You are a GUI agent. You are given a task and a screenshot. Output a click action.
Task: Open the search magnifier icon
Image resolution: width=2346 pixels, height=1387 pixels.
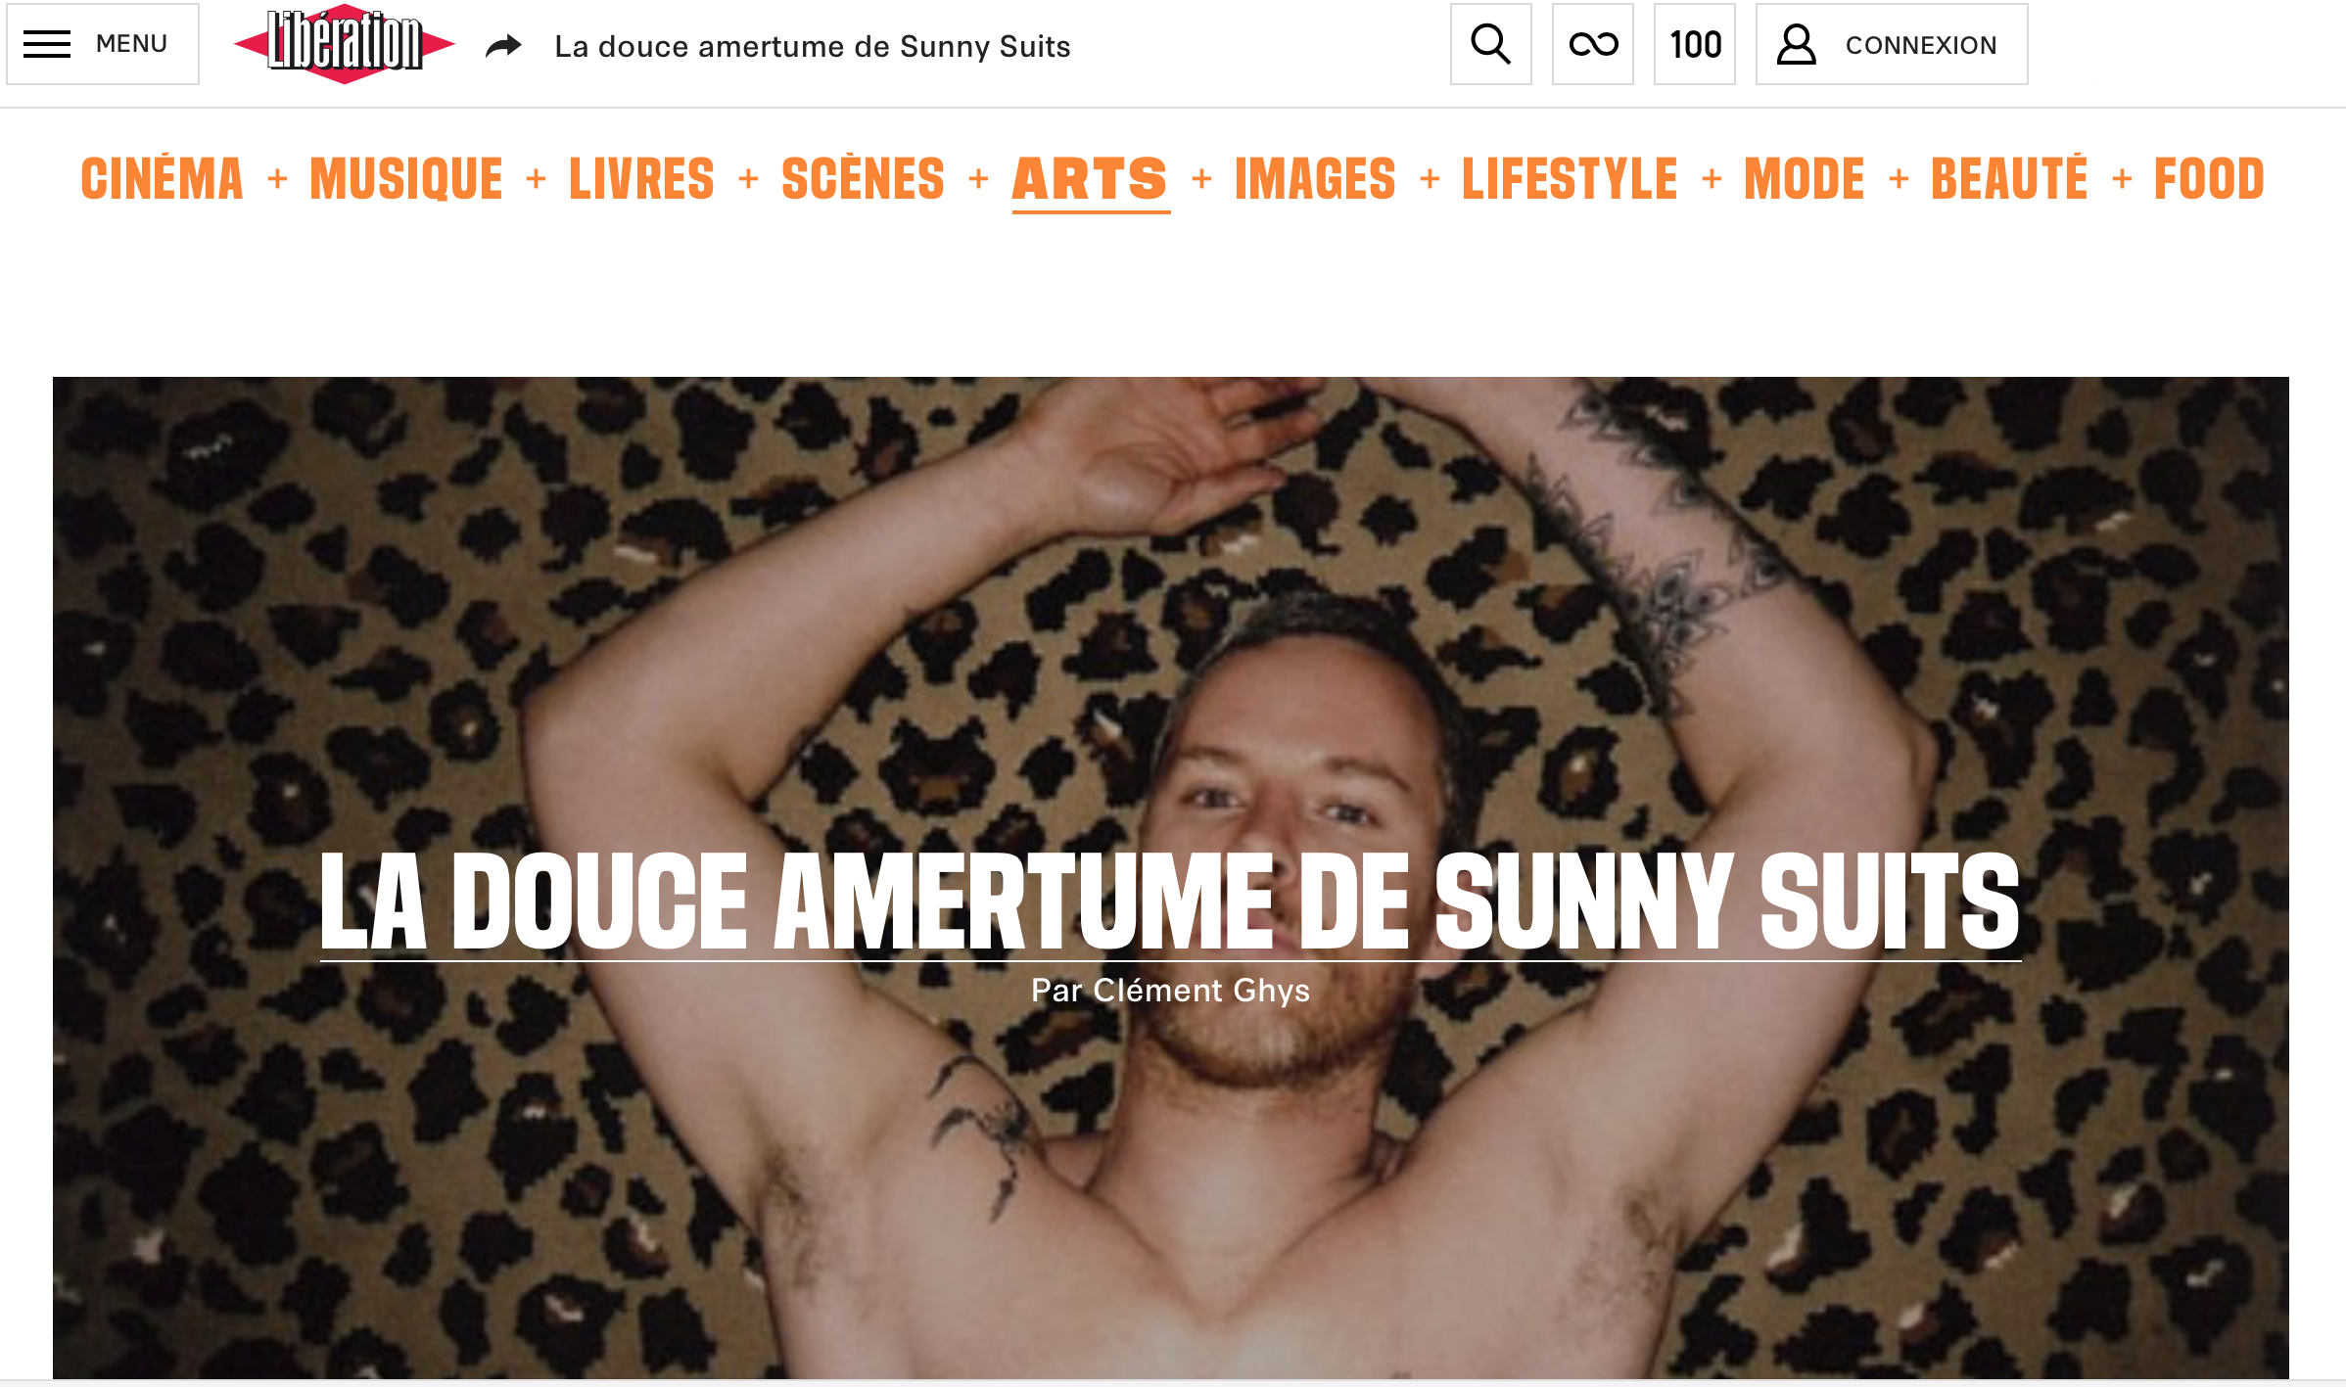point(1490,44)
